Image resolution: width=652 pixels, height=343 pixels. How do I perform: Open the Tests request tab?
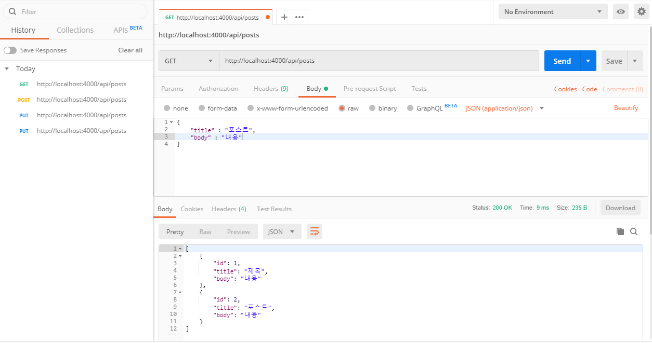[419, 89]
